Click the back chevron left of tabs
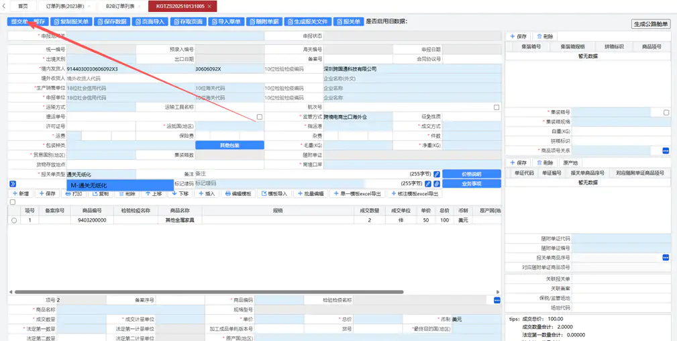677x341 pixels. click(x=3, y=6)
